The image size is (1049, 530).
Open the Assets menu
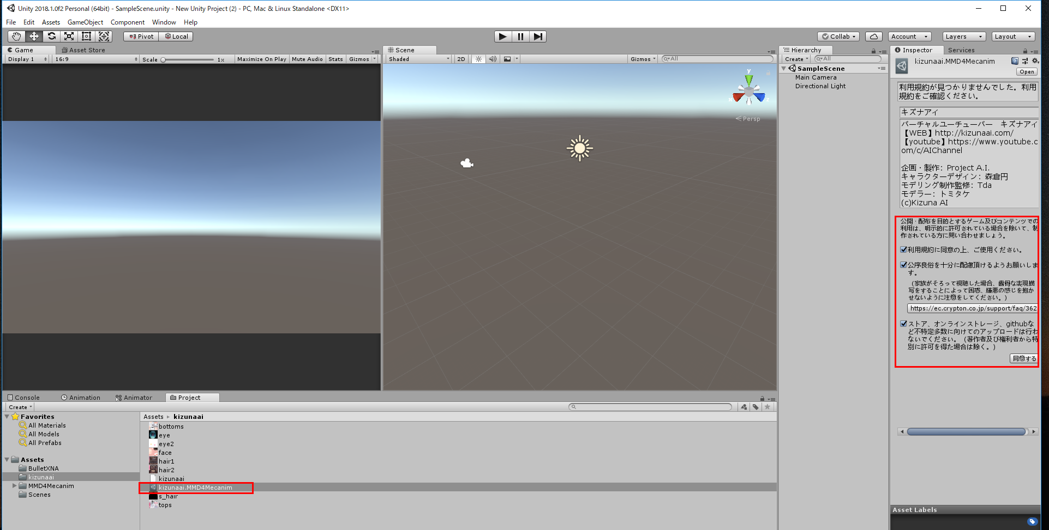coord(51,22)
